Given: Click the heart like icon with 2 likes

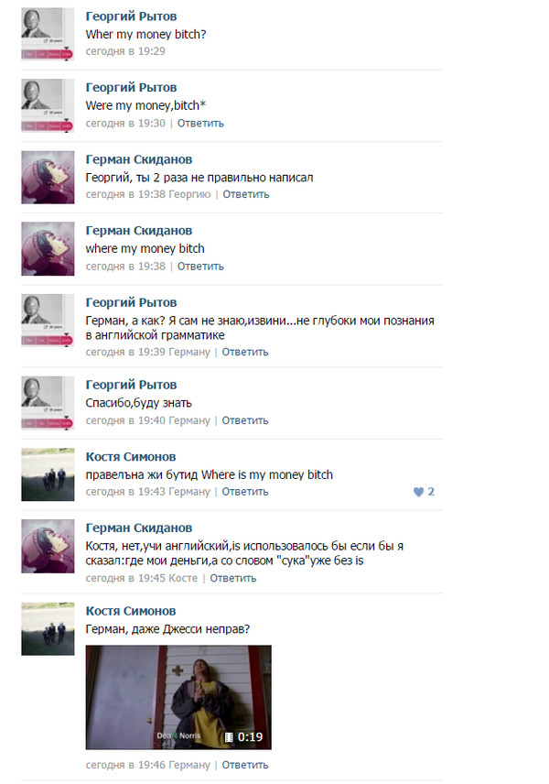Looking at the screenshot, I should click(x=418, y=492).
